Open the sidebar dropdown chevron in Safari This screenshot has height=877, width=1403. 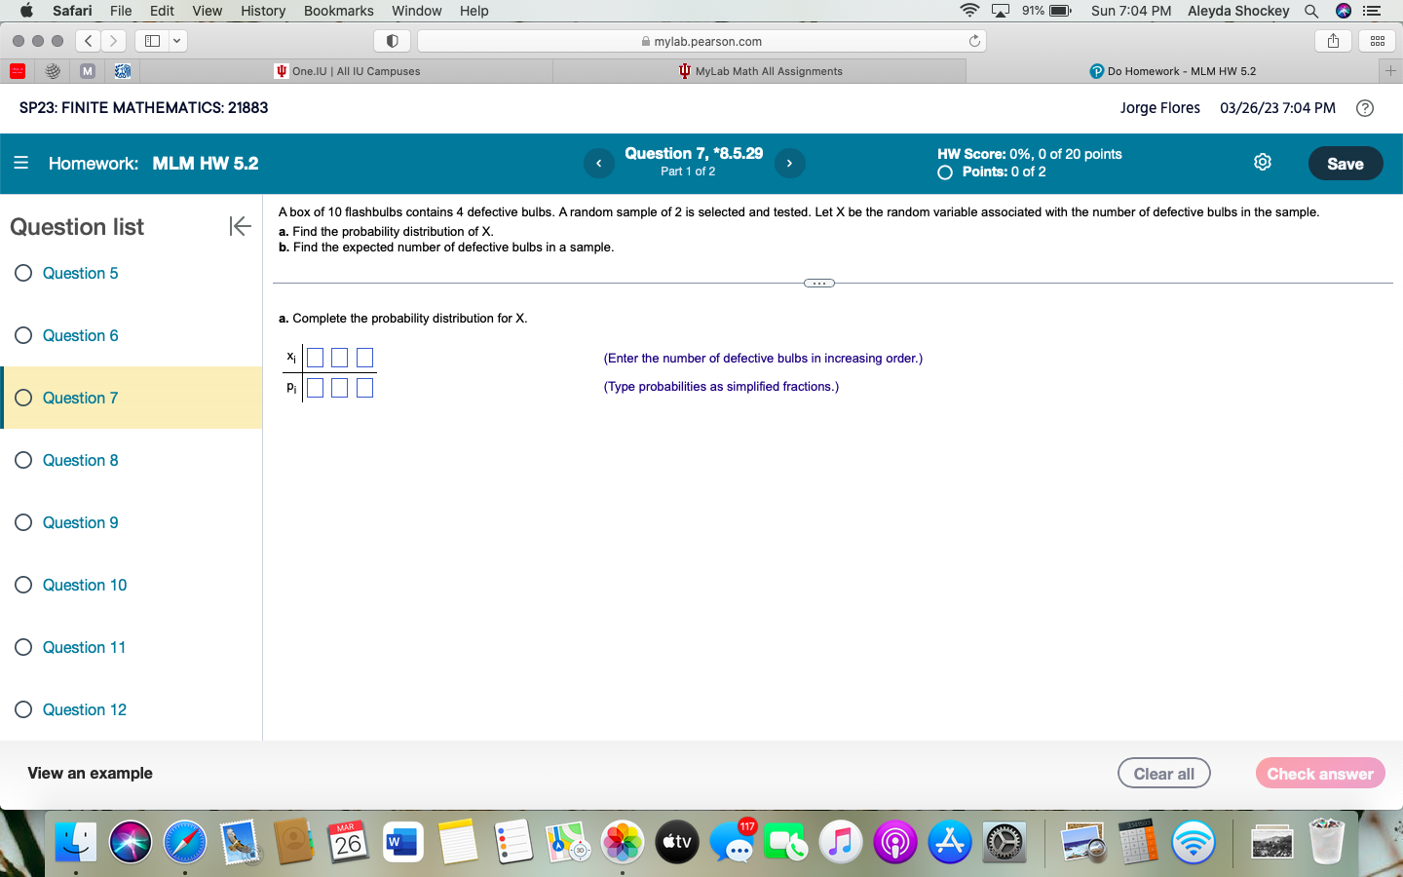177,40
